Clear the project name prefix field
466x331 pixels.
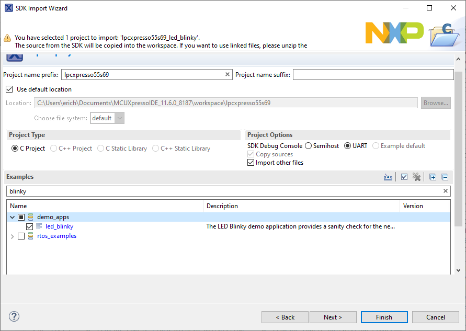[x=228, y=74]
